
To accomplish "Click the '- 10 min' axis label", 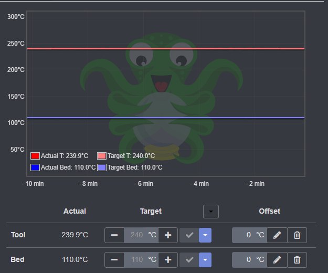I will coord(33,184).
